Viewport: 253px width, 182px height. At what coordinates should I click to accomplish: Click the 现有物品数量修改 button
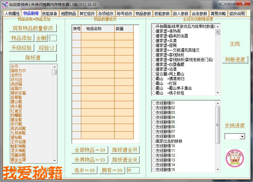click(33, 28)
